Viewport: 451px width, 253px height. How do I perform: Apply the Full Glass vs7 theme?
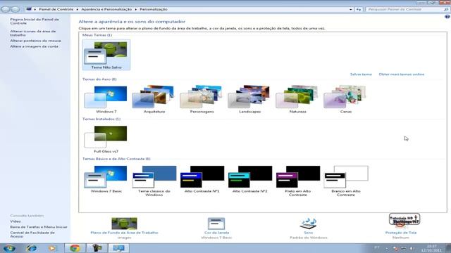(106, 139)
